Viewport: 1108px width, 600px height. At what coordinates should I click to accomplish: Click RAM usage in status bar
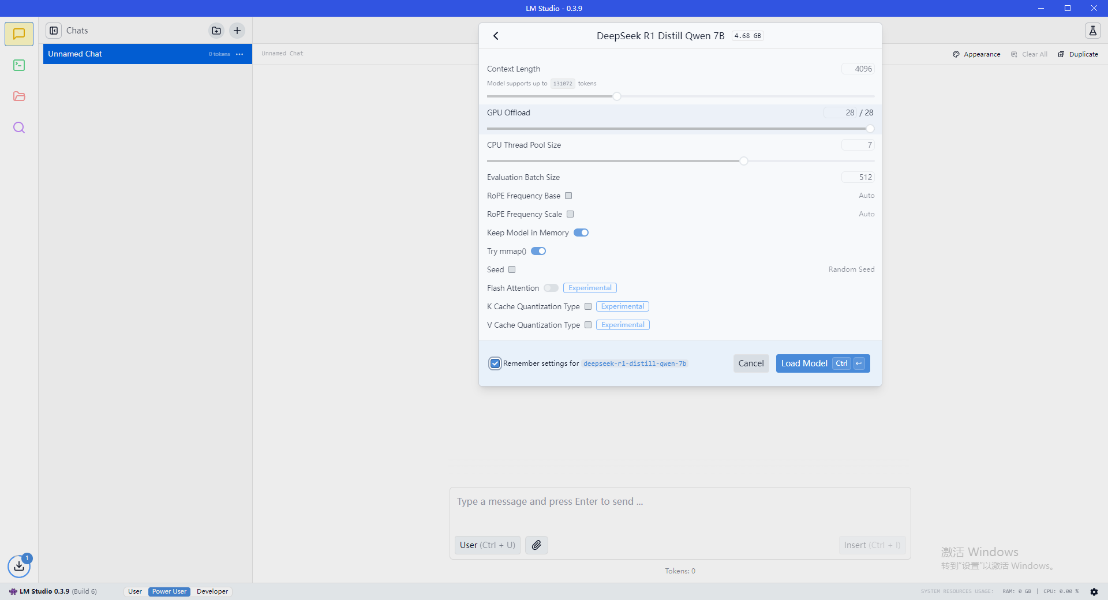1017,591
